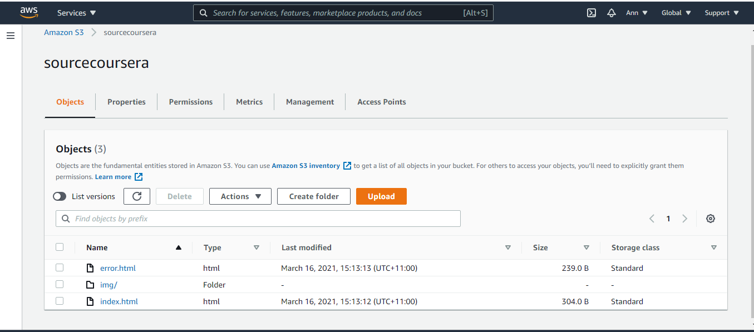Open the index.html object link
This screenshot has width=754, height=332.
tap(119, 301)
